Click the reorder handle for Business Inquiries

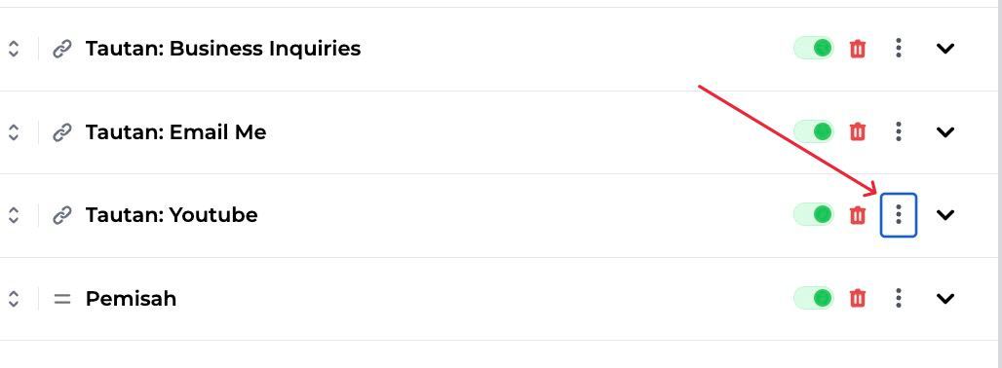pyautogui.click(x=14, y=49)
